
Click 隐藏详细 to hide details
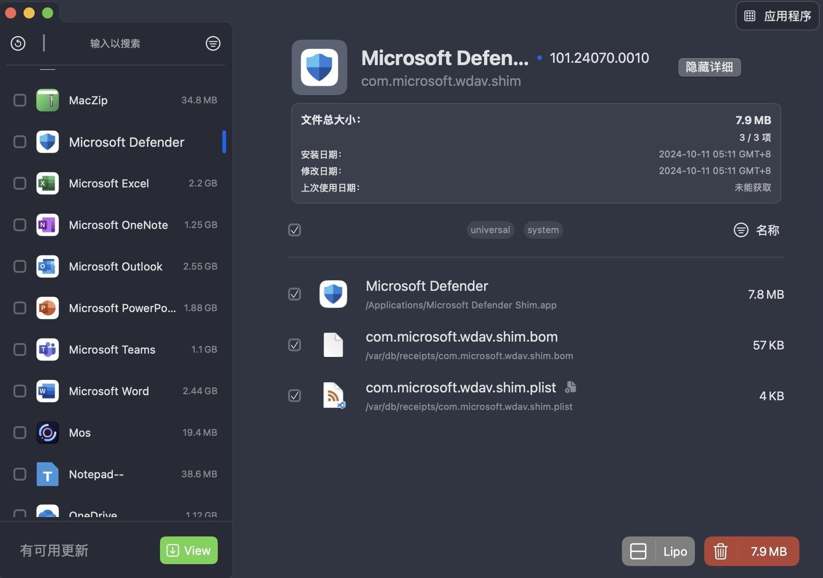(x=709, y=67)
